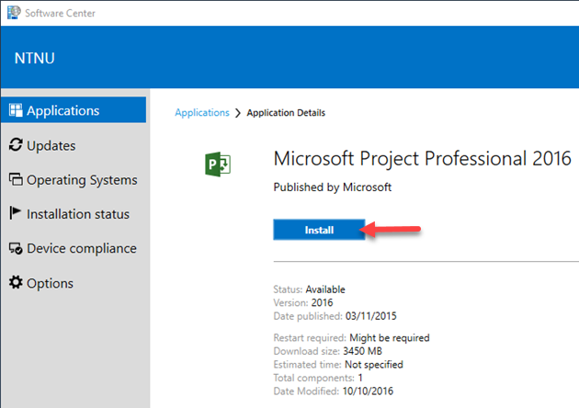Click the Published by Microsoft text
Viewport: 579px width, 408px height.
tap(333, 187)
